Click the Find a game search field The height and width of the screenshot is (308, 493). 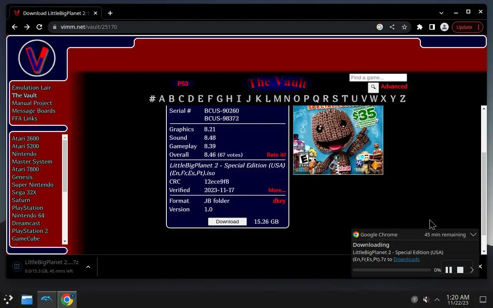(378, 78)
